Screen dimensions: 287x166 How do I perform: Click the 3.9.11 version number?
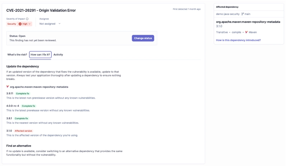10,94
